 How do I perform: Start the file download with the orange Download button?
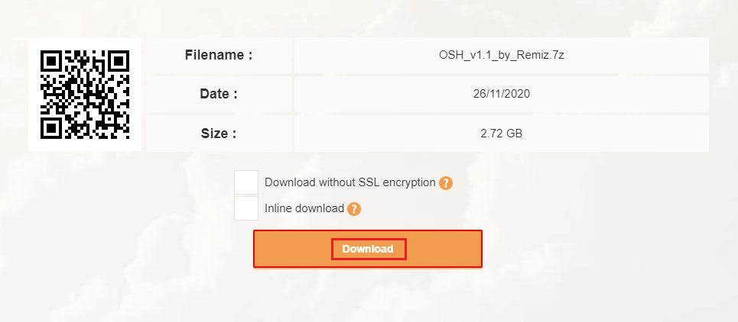click(368, 249)
